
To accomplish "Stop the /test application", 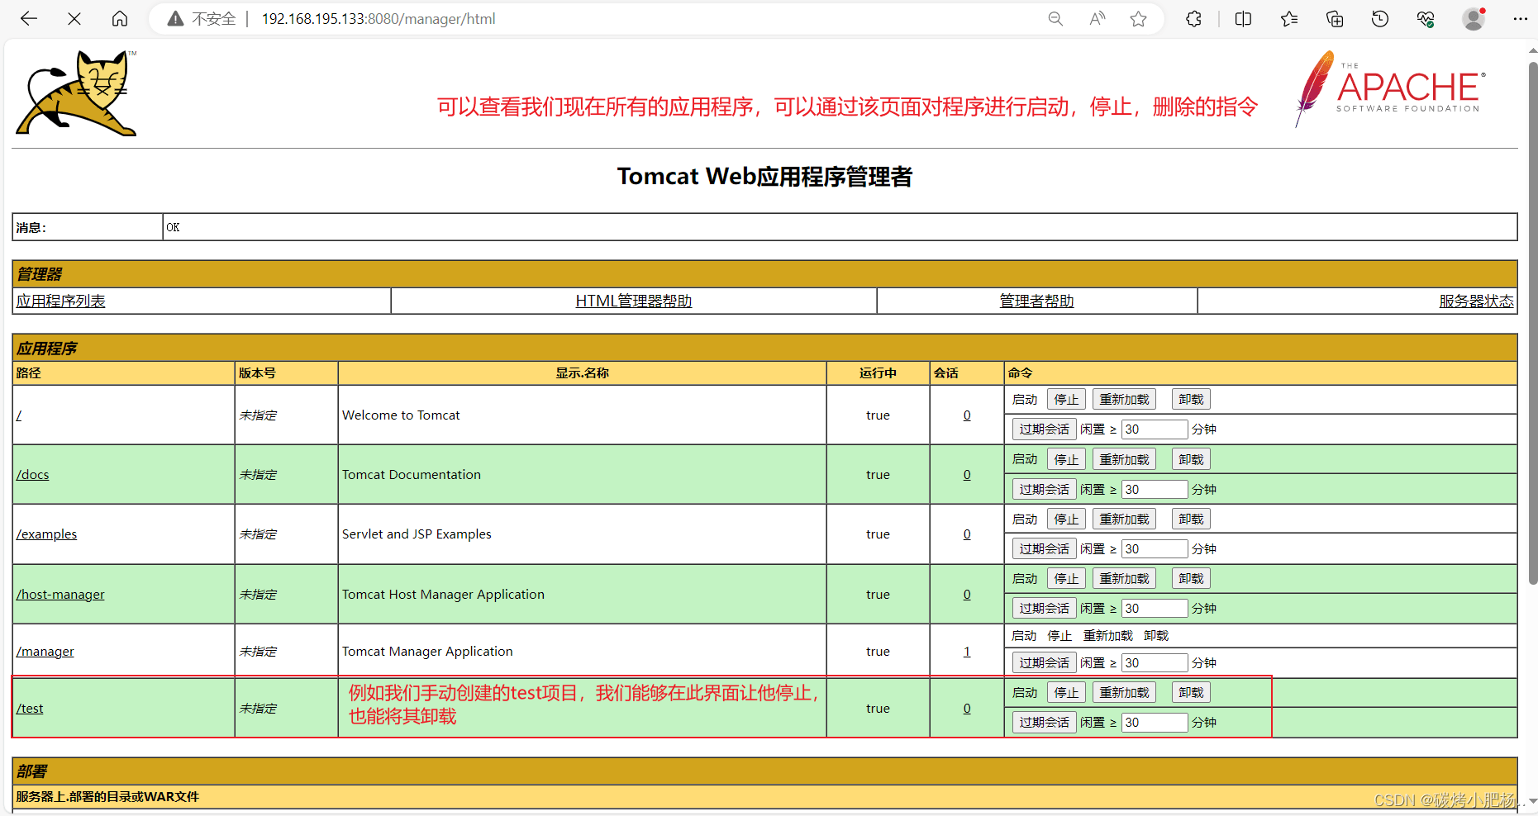I will point(1066,693).
